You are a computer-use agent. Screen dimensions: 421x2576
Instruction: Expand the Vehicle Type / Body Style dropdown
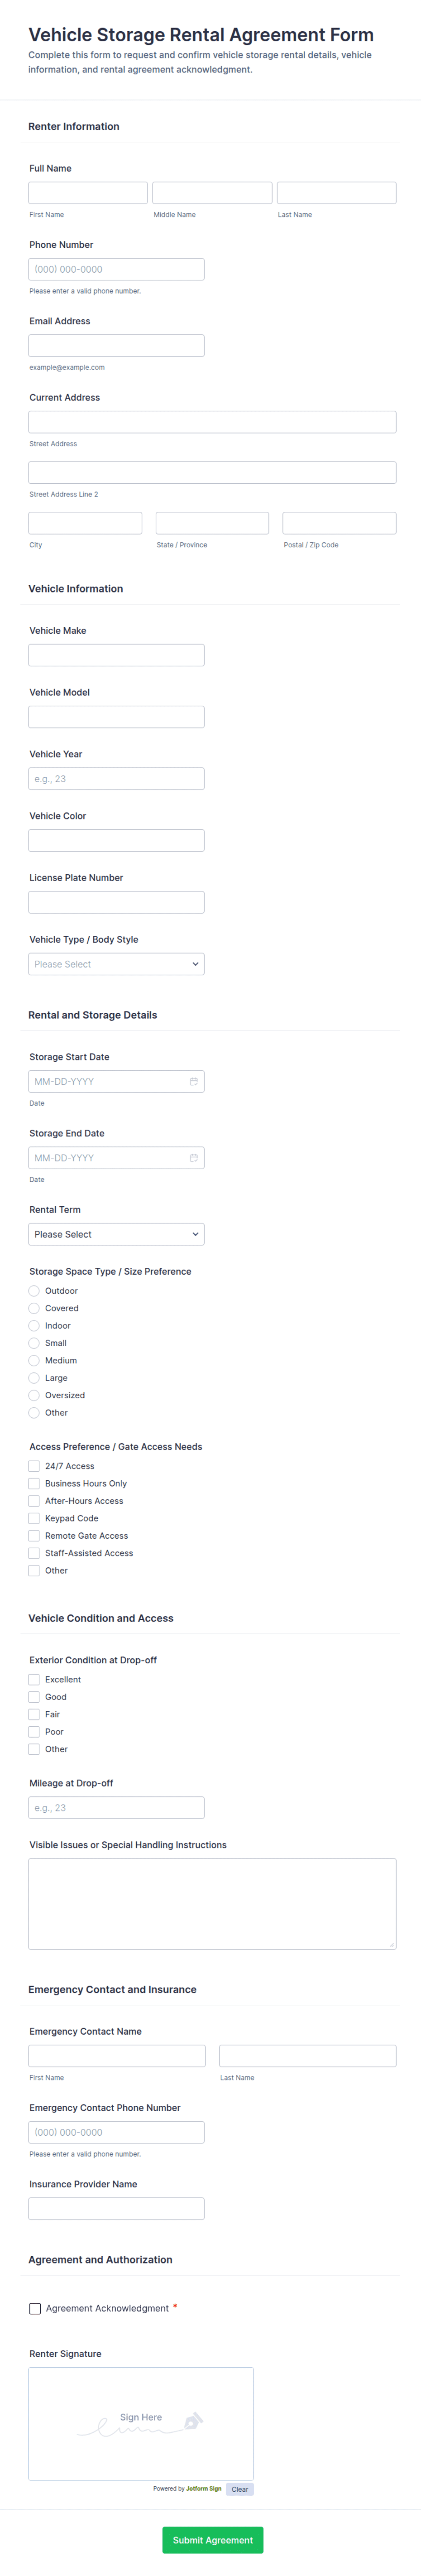coord(116,964)
